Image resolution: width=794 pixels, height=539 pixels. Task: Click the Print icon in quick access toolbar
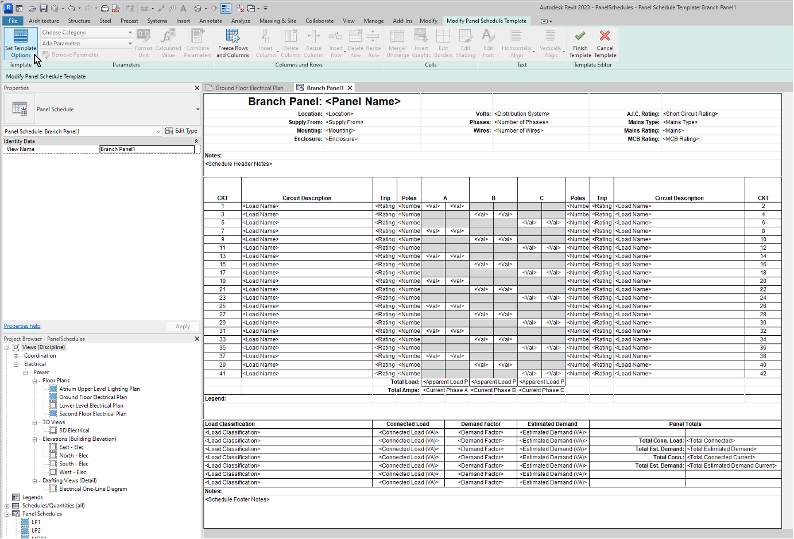click(x=104, y=9)
